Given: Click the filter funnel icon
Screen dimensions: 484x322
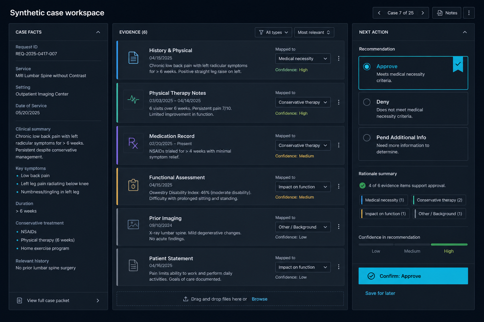Looking at the screenshot, I should tap(261, 32).
